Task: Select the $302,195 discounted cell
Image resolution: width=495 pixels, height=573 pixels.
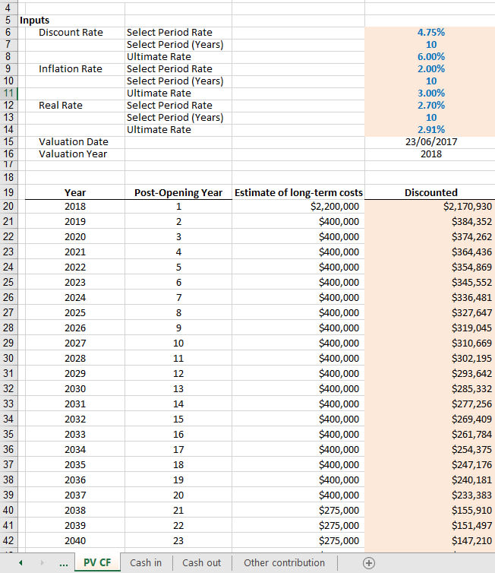Action: (x=430, y=359)
